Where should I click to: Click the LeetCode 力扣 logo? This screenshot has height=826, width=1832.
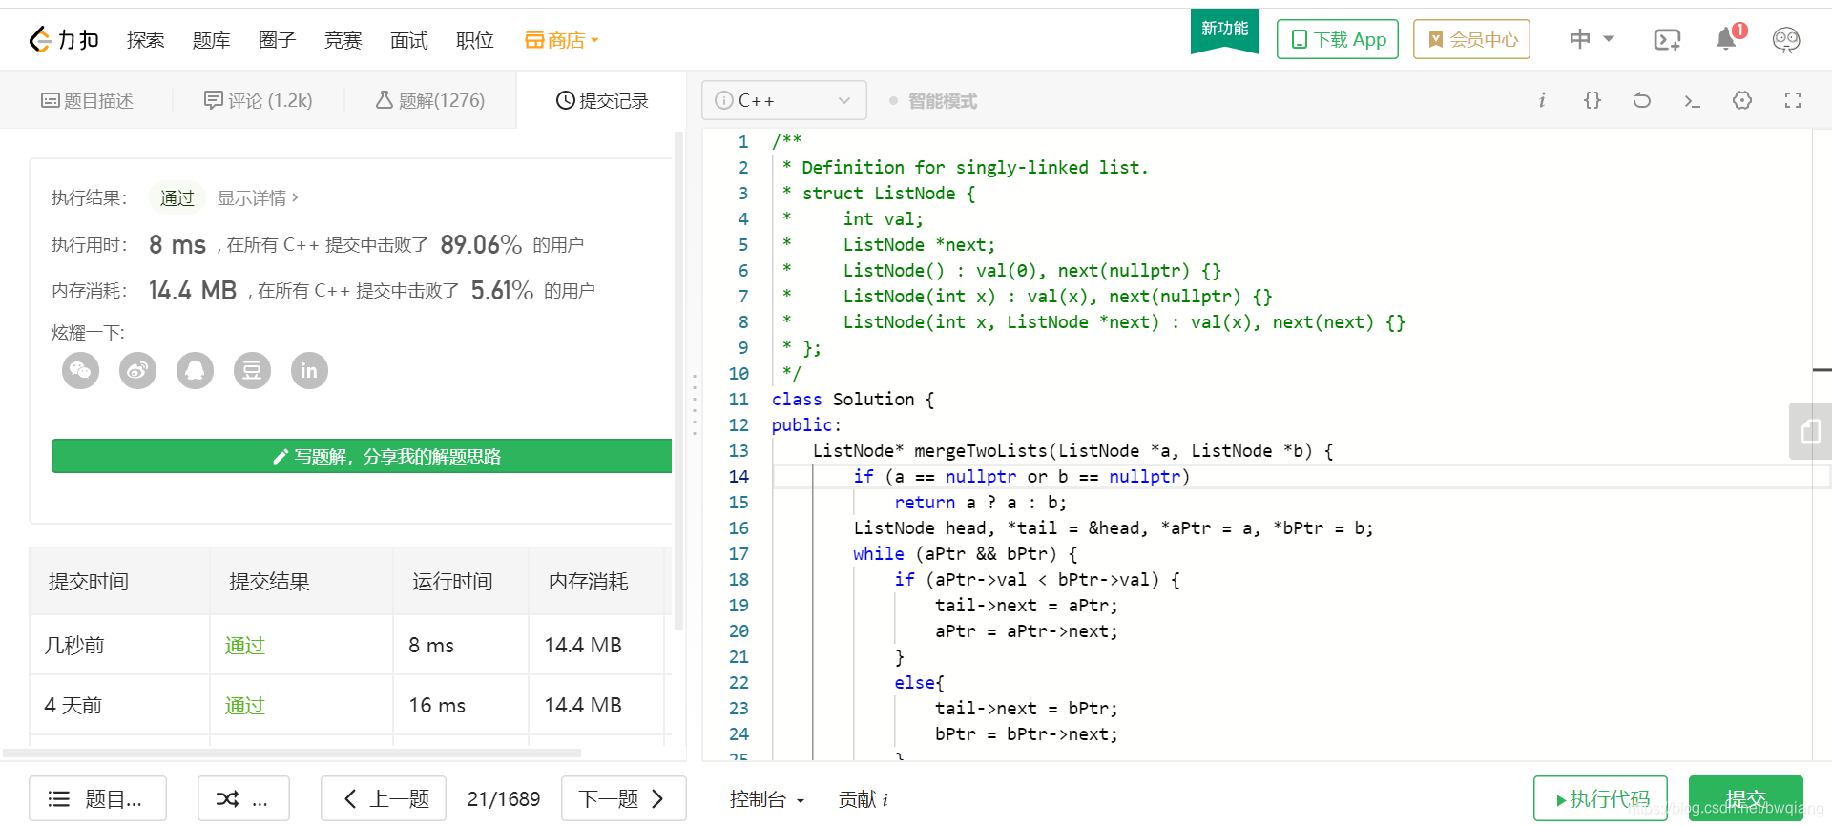point(64,39)
